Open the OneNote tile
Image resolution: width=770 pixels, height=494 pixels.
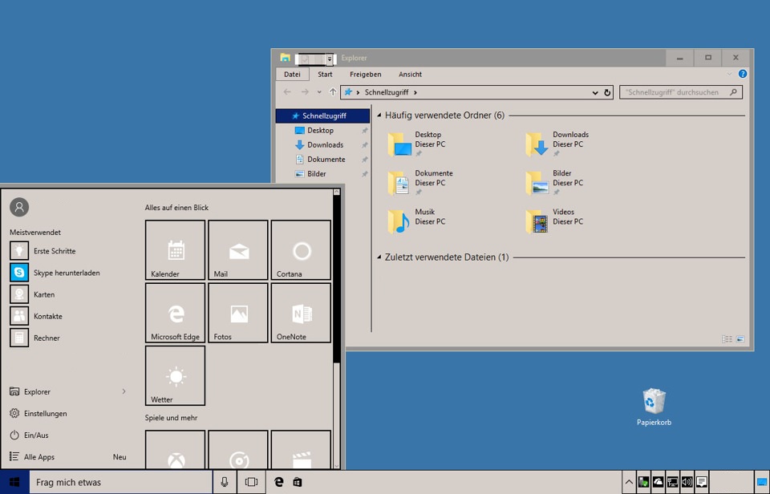(301, 313)
